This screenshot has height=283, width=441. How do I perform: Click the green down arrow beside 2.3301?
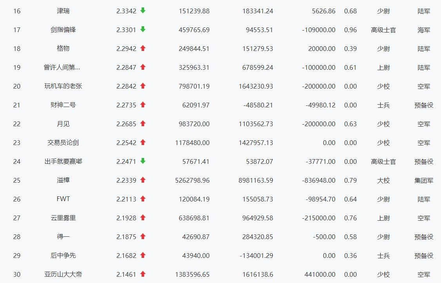pyautogui.click(x=143, y=29)
